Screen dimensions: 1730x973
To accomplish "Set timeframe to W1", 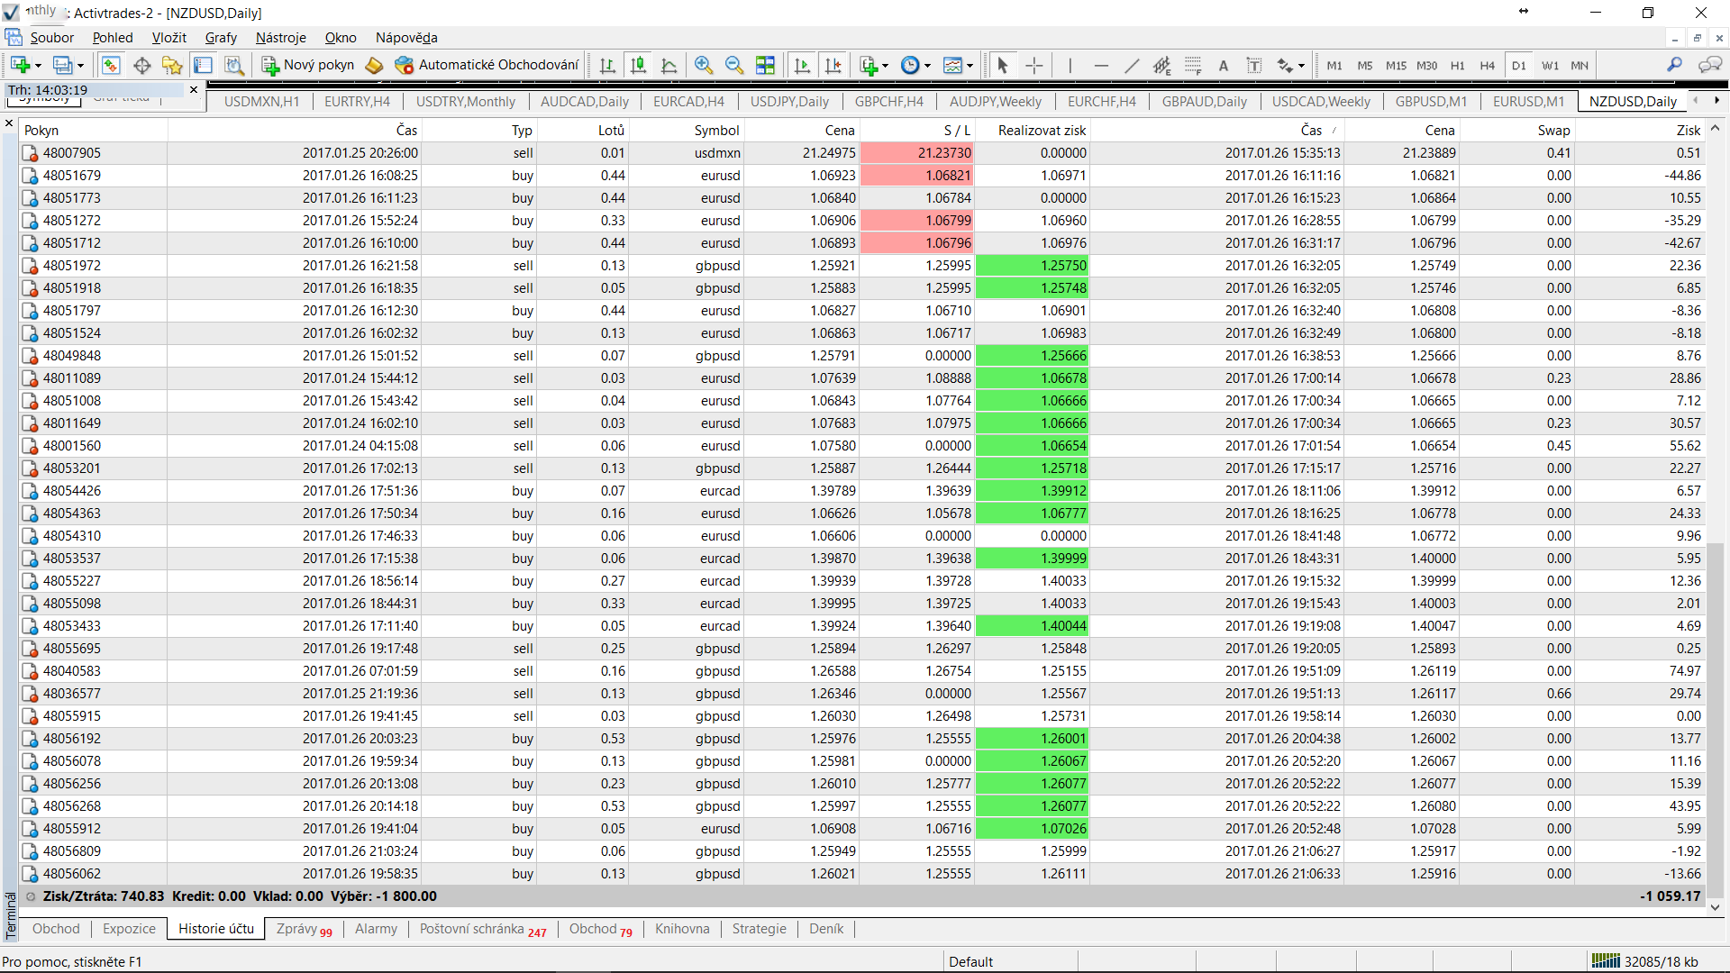I will click(1550, 66).
